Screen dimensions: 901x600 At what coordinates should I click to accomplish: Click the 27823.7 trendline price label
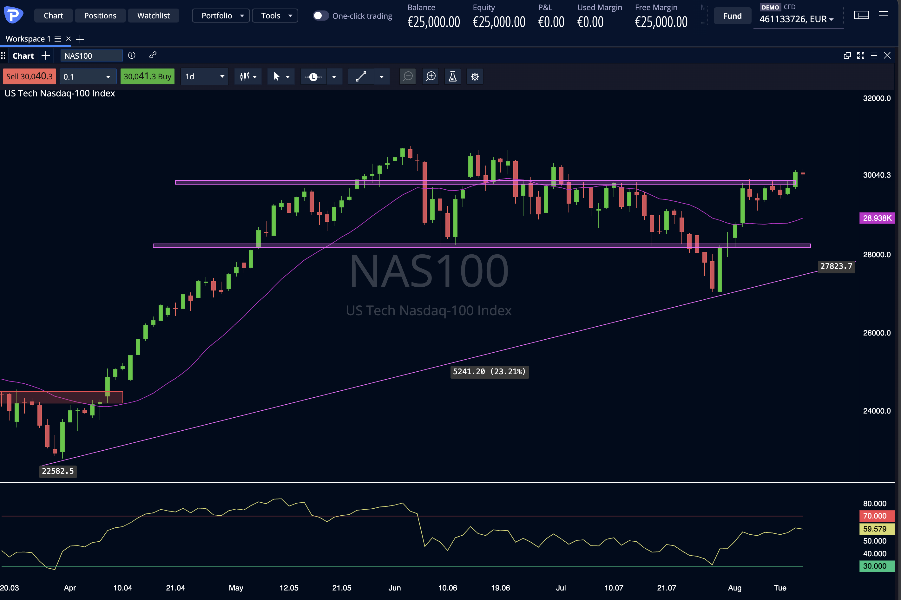pyautogui.click(x=836, y=266)
